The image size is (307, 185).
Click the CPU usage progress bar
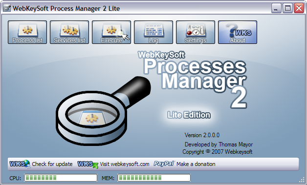click(x=61, y=178)
